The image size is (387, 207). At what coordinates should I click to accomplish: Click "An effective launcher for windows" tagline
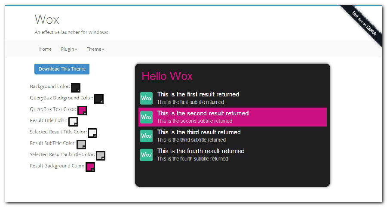point(71,32)
